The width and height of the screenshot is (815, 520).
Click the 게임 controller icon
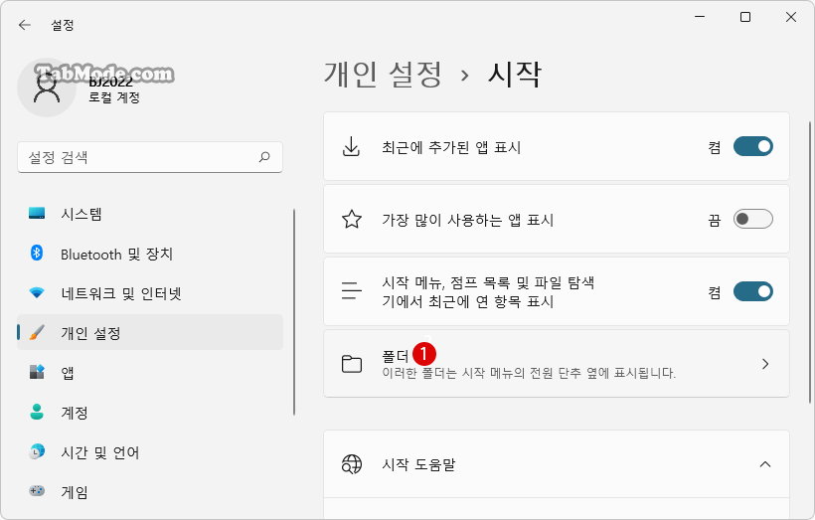pyautogui.click(x=37, y=491)
